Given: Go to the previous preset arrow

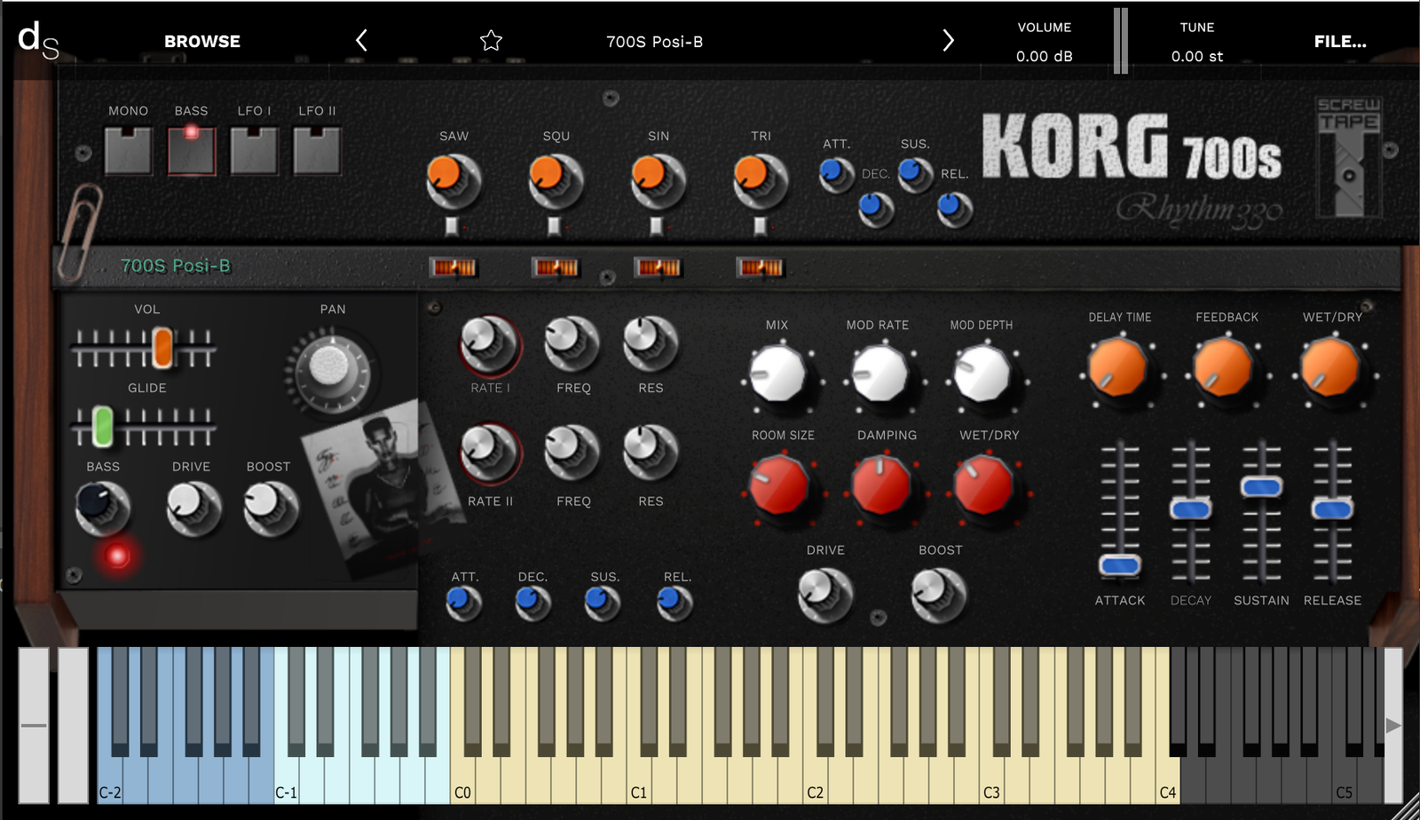Looking at the screenshot, I should click(x=361, y=41).
